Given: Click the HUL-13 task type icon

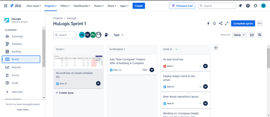Looking at the screenshot, I should (111, 70).
